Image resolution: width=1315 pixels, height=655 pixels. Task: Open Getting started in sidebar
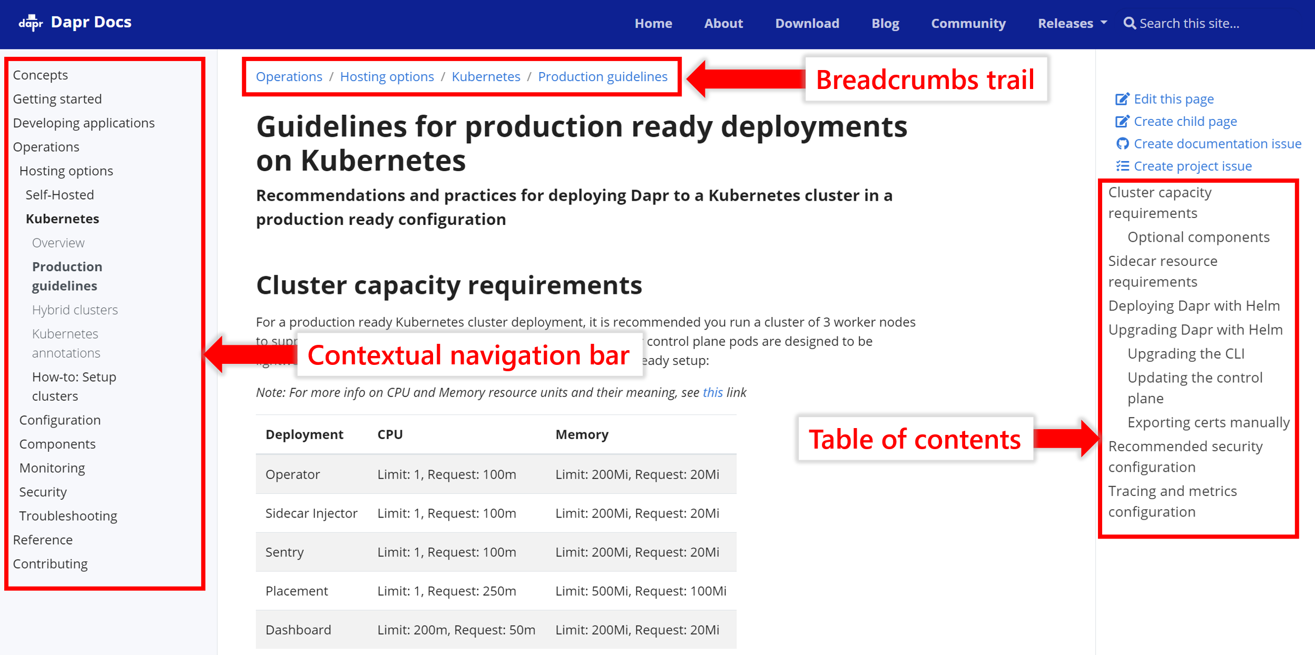(57, 99)
